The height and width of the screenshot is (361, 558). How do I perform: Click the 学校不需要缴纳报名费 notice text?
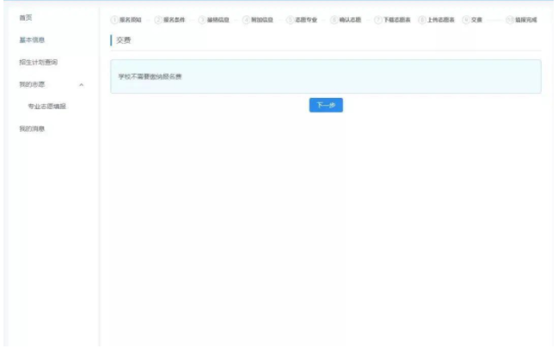click(150, 76)
